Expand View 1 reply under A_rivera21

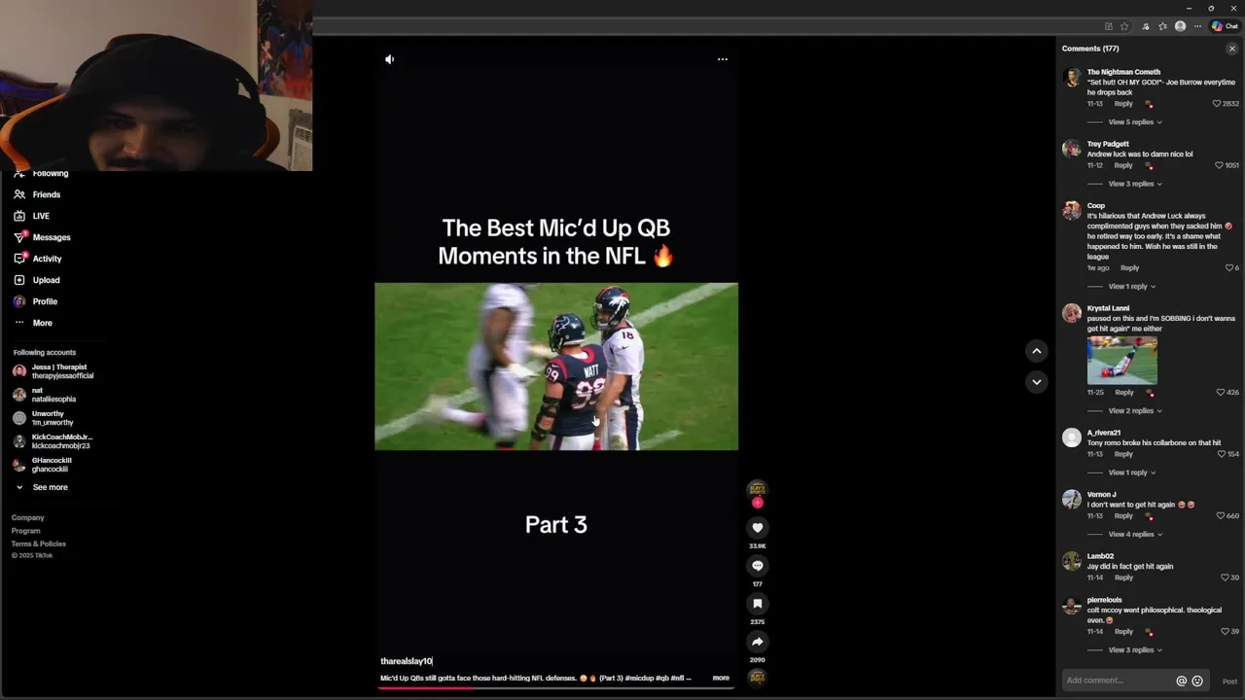1132,472
